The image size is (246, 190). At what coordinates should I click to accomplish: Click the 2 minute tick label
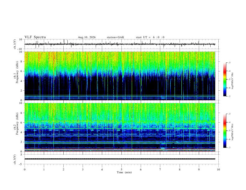(x=63, y=170)
